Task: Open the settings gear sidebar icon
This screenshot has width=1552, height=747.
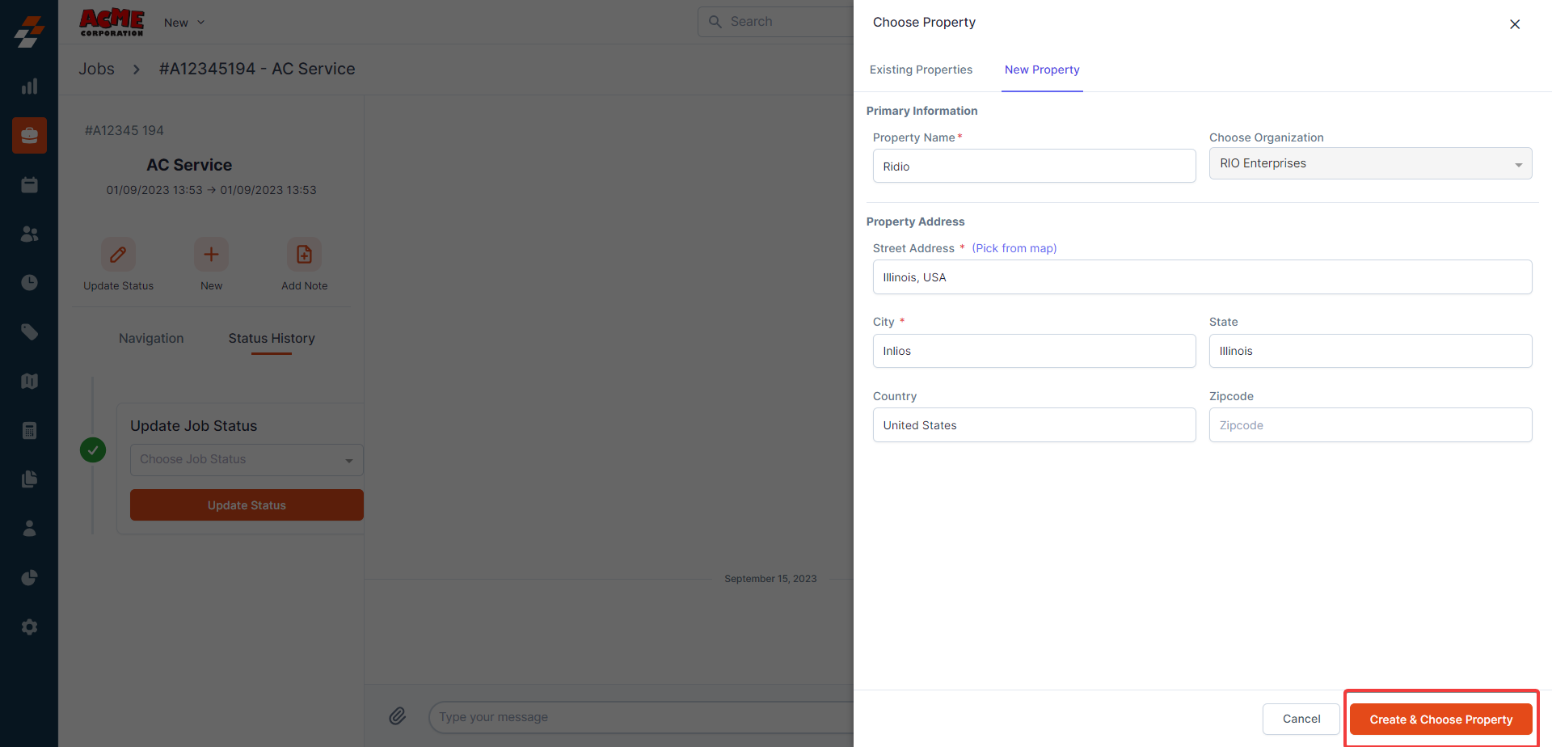Action: point(29,627)
